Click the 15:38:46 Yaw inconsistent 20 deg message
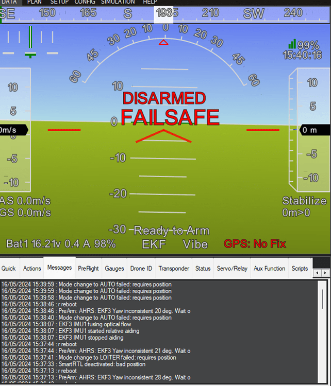331x386 pixels. pos(96,311)
